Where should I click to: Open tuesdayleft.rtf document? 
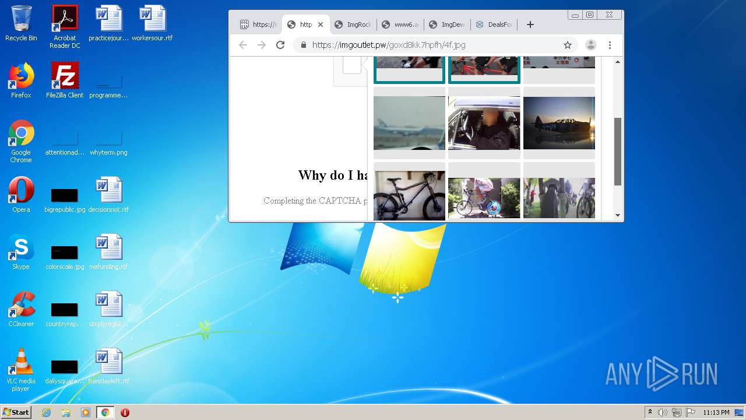[108, 366]
